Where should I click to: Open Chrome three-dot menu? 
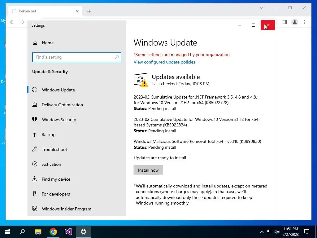[305, 22]
